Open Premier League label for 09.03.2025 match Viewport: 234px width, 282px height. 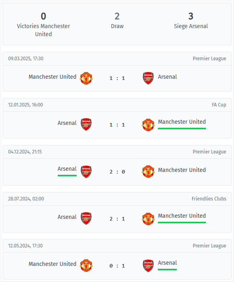[210, 59]
